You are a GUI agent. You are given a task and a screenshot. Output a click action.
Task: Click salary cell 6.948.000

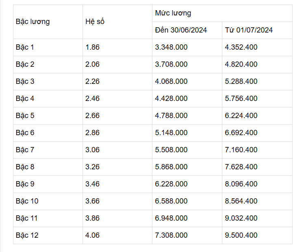(171, 218)
